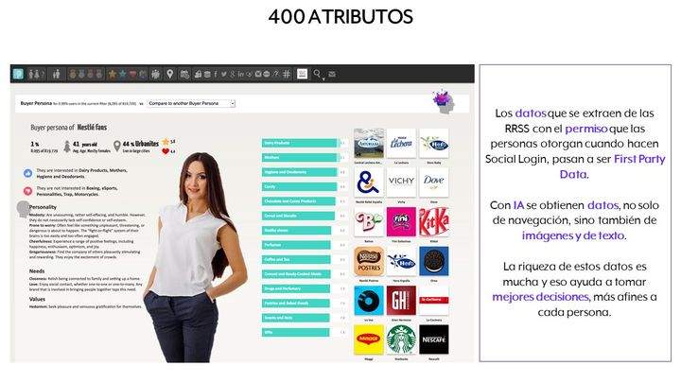The height and width of the screenshot is (383, 681).
Task: Open the Maggi brand thumbnail
Action: coord(369,339)
